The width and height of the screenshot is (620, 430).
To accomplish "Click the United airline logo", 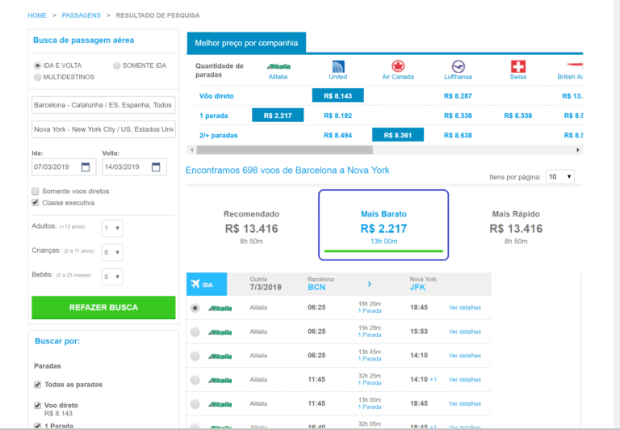I will 338,66.
